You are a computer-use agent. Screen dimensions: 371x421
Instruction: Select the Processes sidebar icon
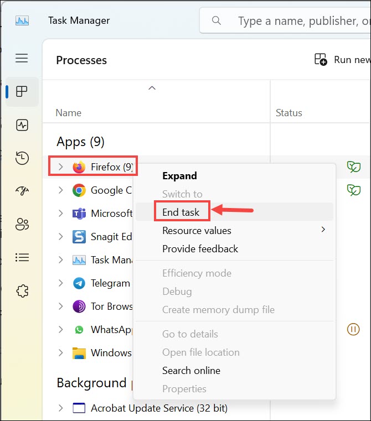[x=22, y=92]
